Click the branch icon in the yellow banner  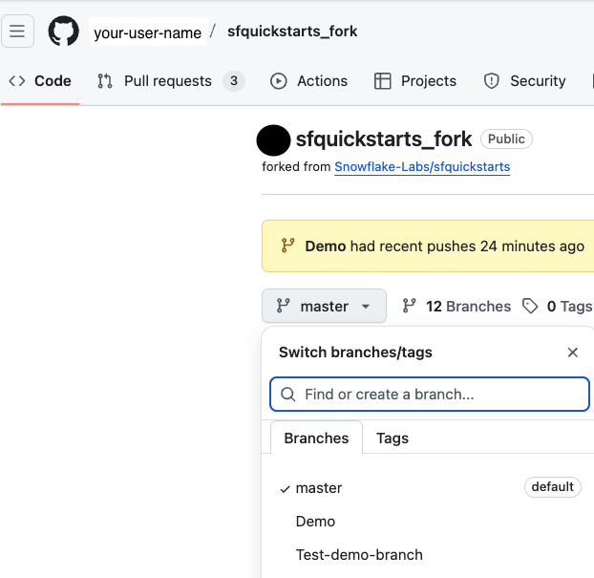click(287, 246)
